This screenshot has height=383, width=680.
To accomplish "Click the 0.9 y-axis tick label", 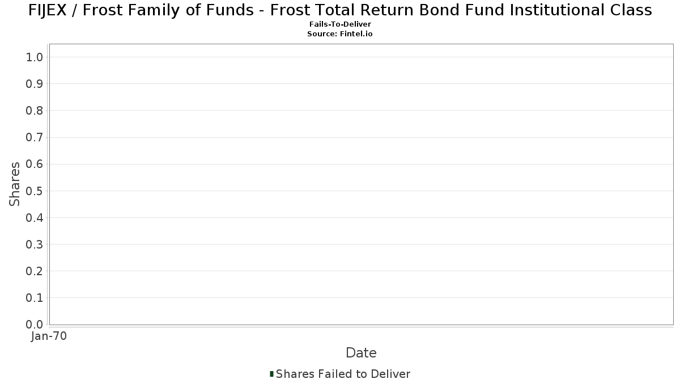I will (x=35, y=84).
